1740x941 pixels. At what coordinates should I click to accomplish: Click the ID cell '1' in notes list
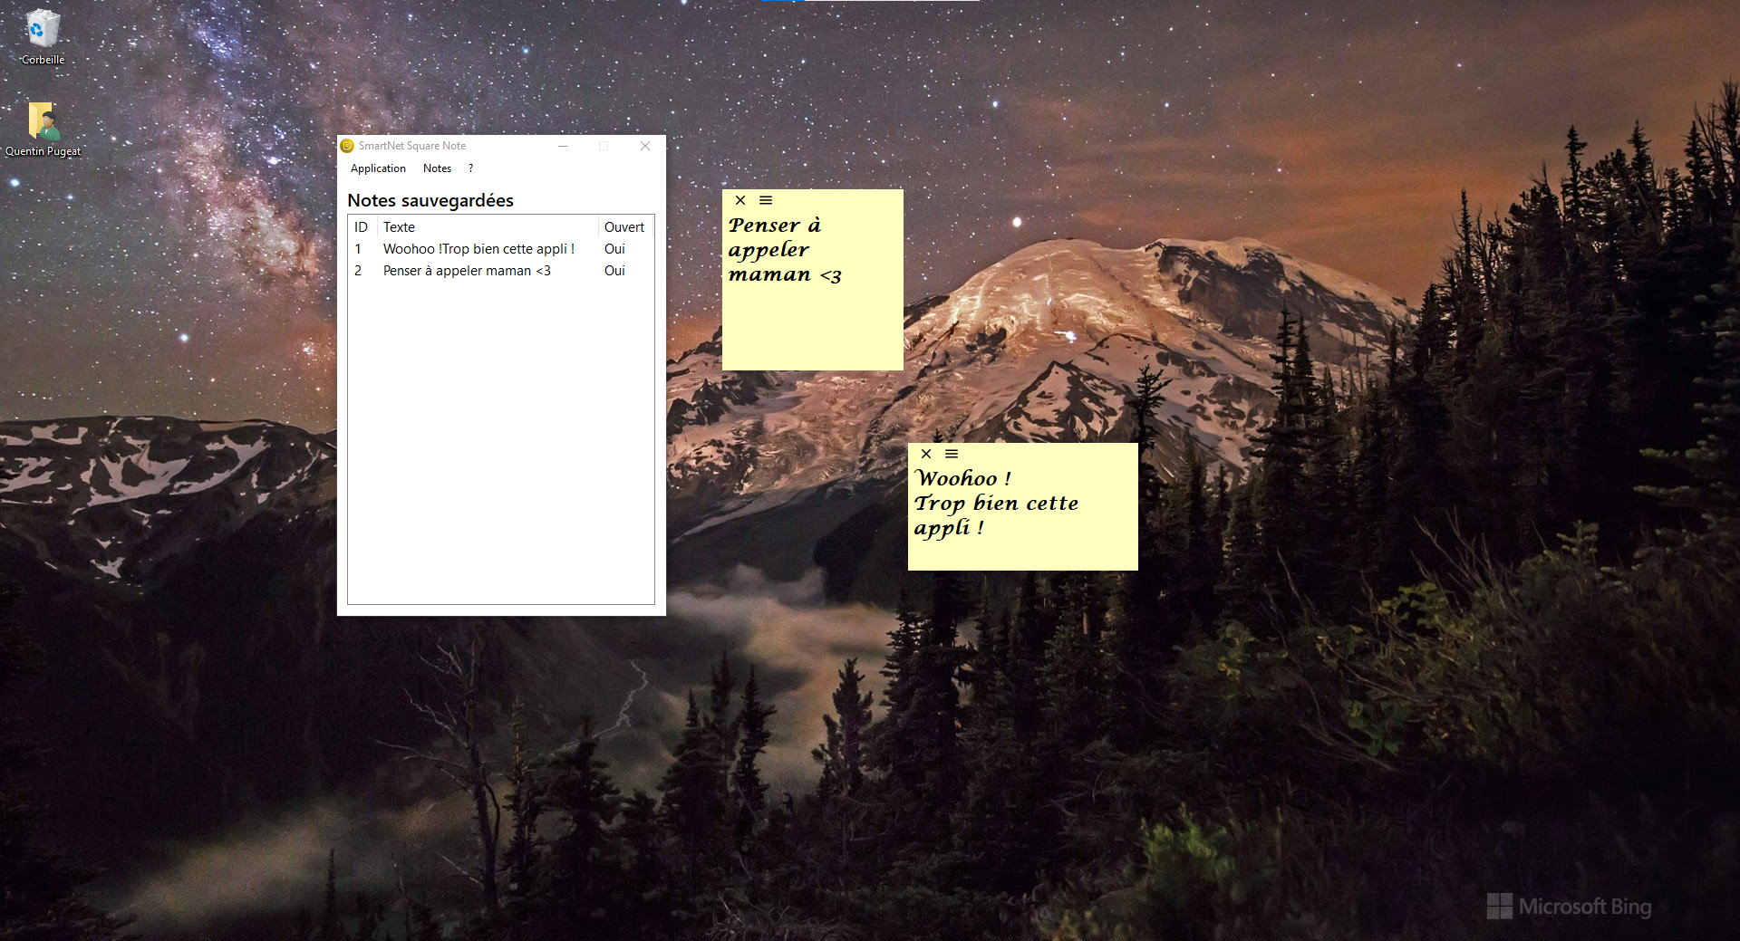[x=358, y=249]
